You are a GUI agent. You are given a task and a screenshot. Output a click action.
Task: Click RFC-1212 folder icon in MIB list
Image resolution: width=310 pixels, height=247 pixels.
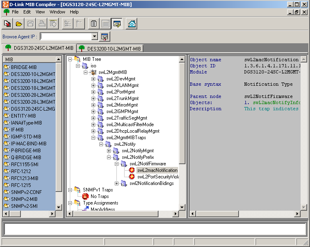pos(7,171)
